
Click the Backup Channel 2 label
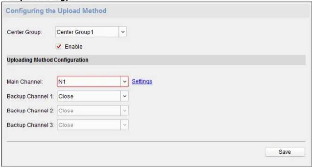tap(30, 111)
